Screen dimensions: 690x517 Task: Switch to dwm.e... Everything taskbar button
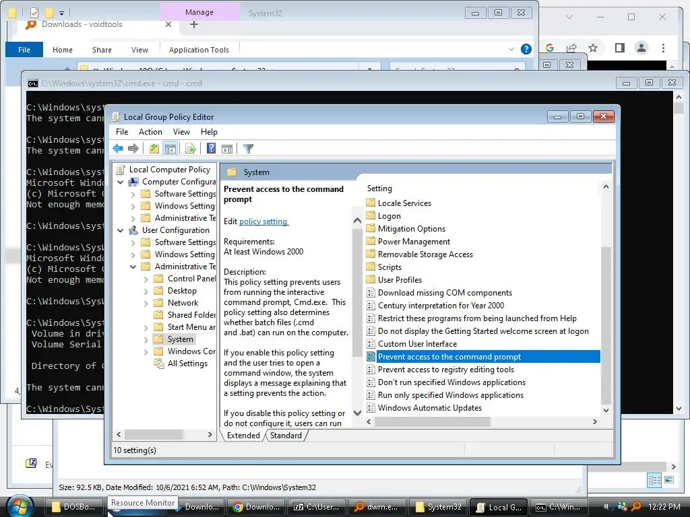(x=377, y=507)
